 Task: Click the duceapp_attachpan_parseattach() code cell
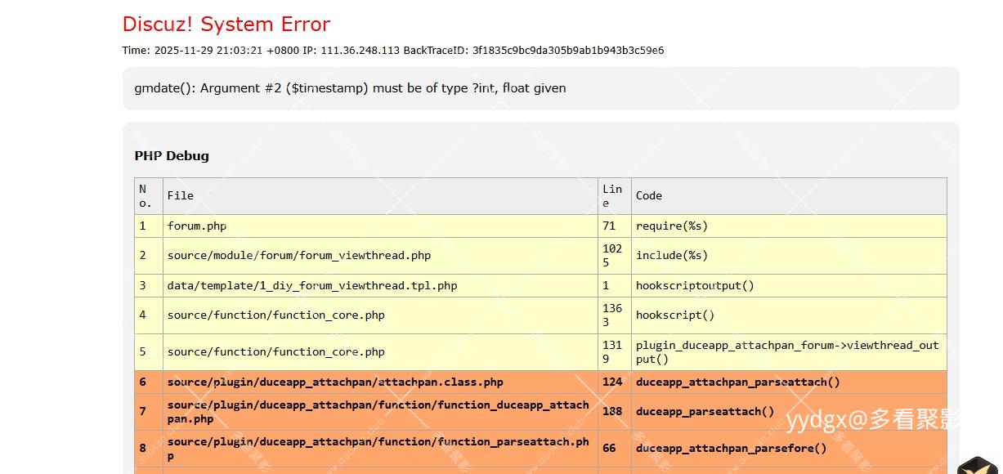[x=737, y=382]
